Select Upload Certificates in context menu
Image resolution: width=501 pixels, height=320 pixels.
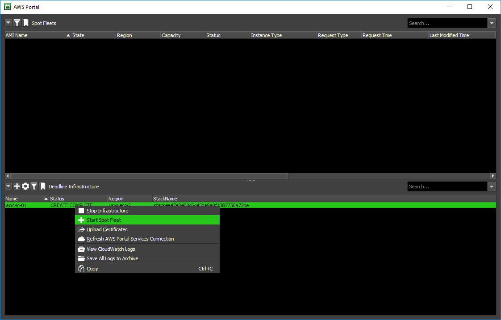pyautogui.click(x=147, y=229)
